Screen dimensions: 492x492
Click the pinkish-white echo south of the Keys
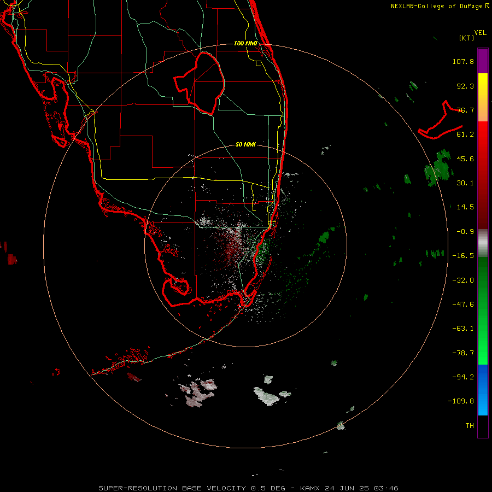click(x=198, y=394)
